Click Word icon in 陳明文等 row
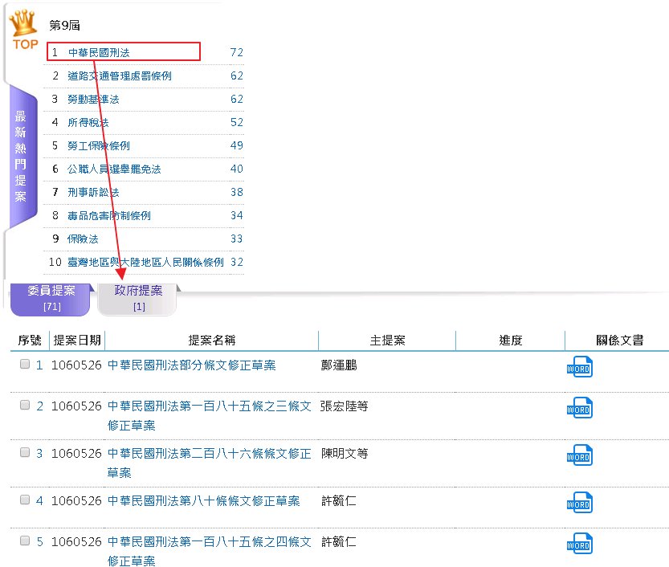Screen dimensions: 669x567 point(578,456)
